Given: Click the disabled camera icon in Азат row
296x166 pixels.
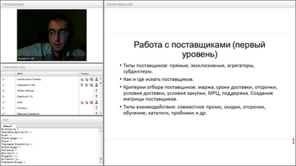Looking at the screenshot, I should (x=86, y=102).
